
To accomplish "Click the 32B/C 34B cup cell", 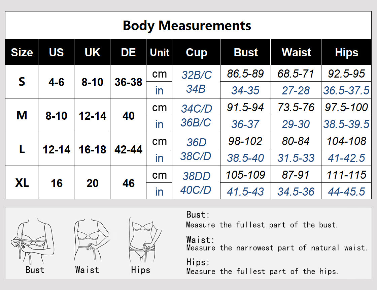I will [x=196, y=82].
